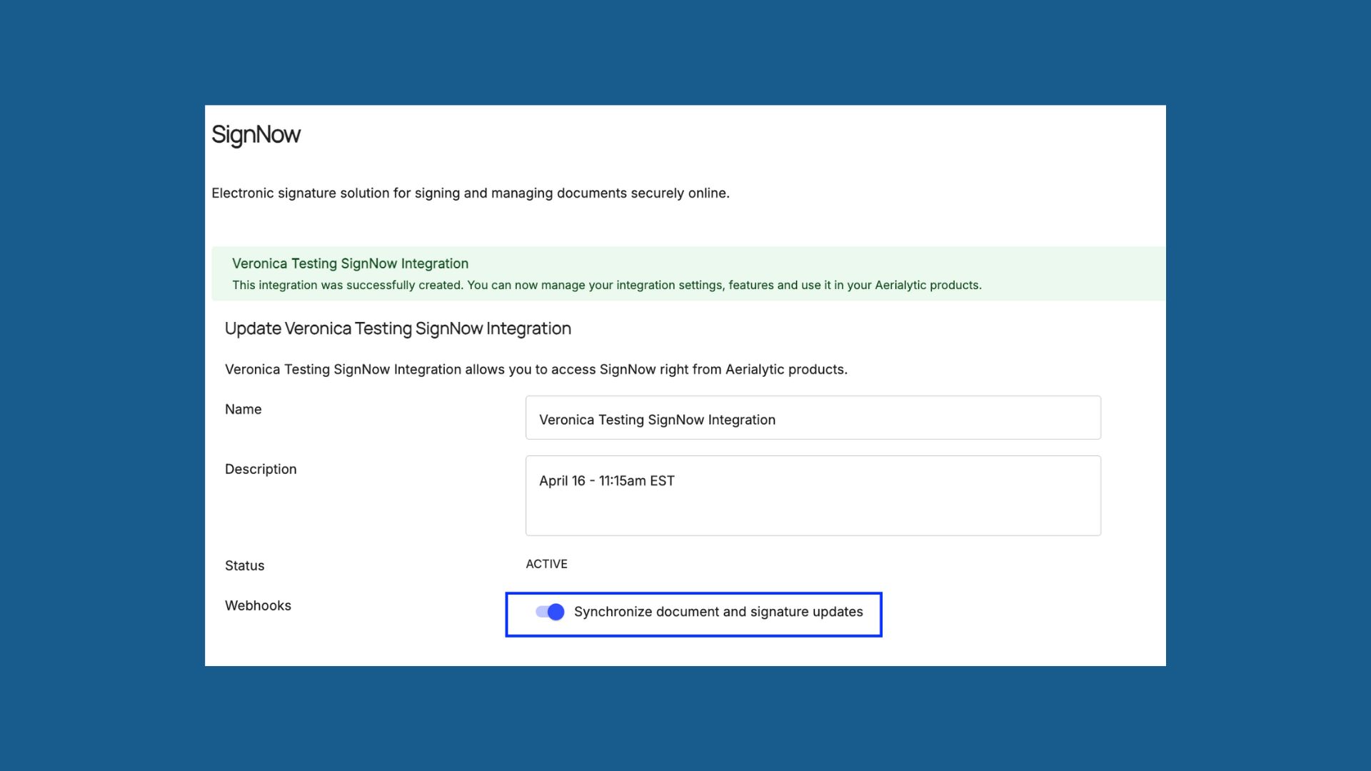Screen dimensions: 1371x771
Task: Click the SignNow page heading
Action: [256, 135]
